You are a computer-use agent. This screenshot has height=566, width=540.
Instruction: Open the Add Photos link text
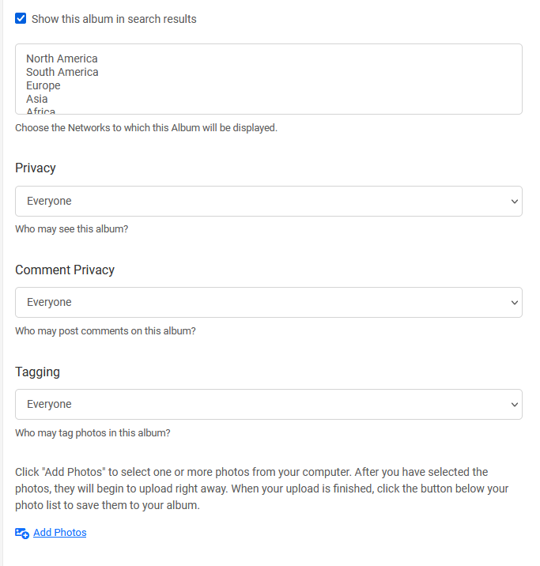(60, 533)
